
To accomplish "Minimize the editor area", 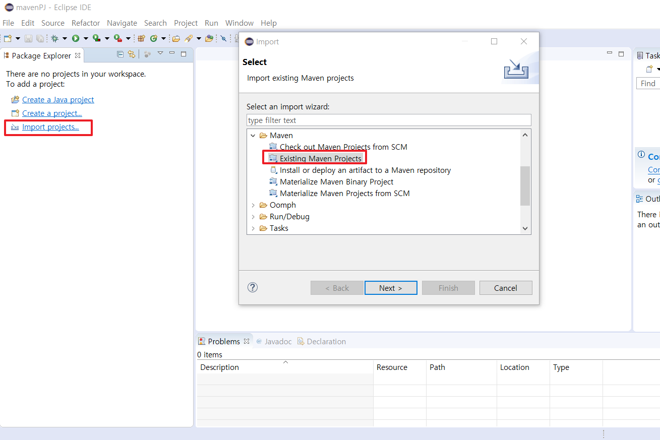I will coord(610,53).
